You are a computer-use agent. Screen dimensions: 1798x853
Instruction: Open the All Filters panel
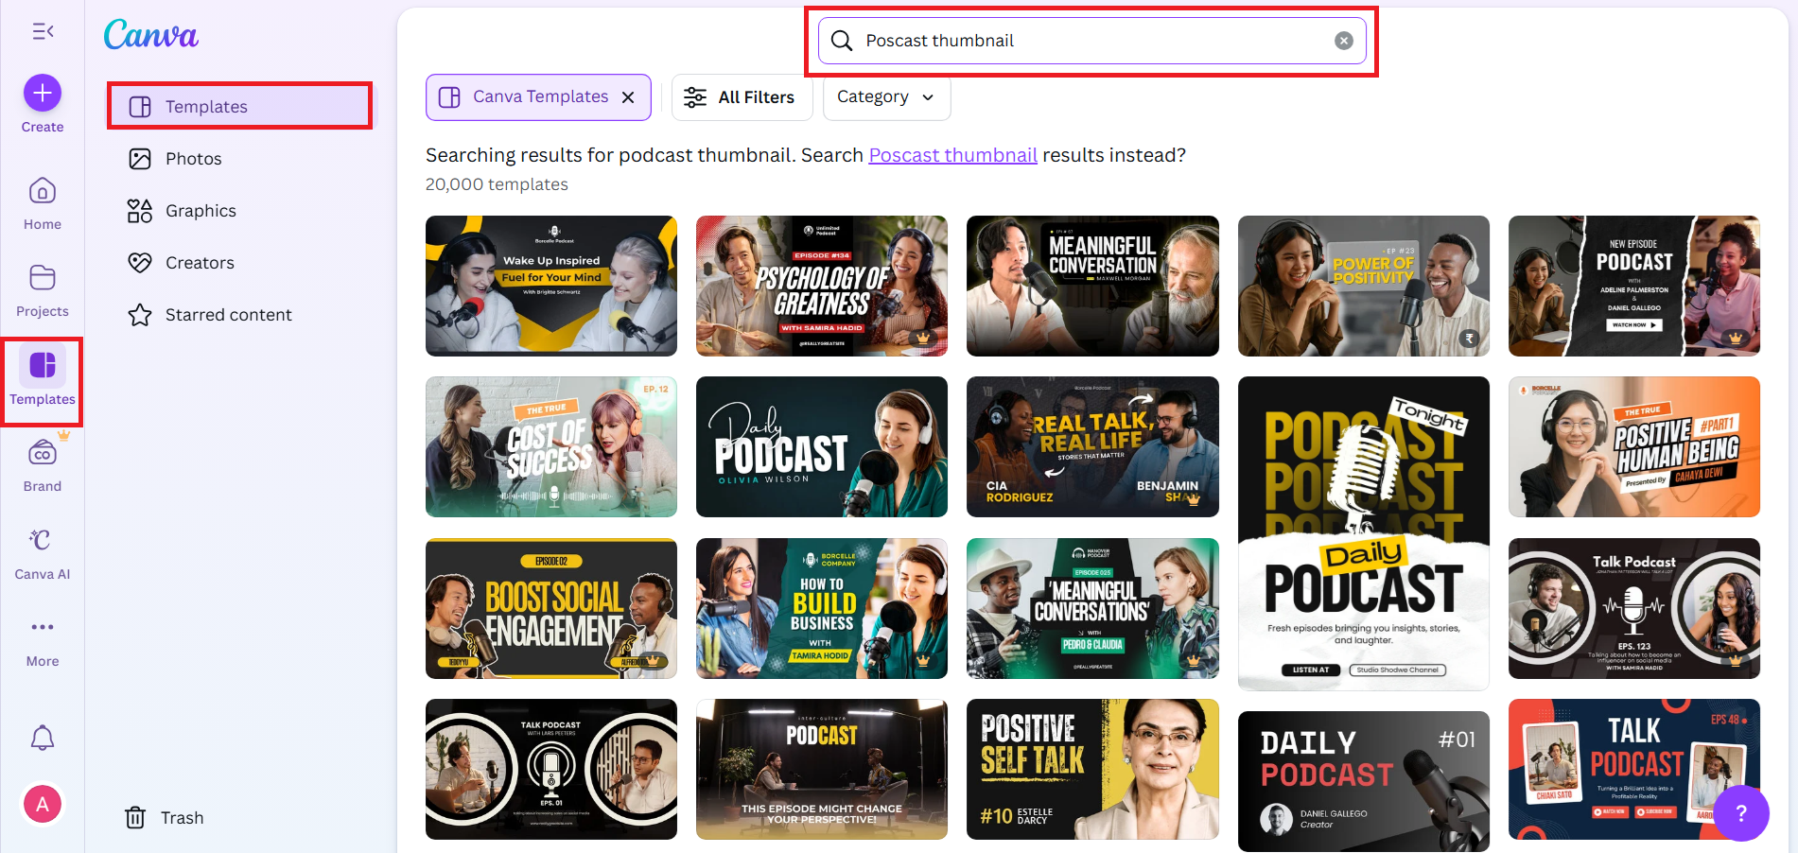(x=742, y=96)
